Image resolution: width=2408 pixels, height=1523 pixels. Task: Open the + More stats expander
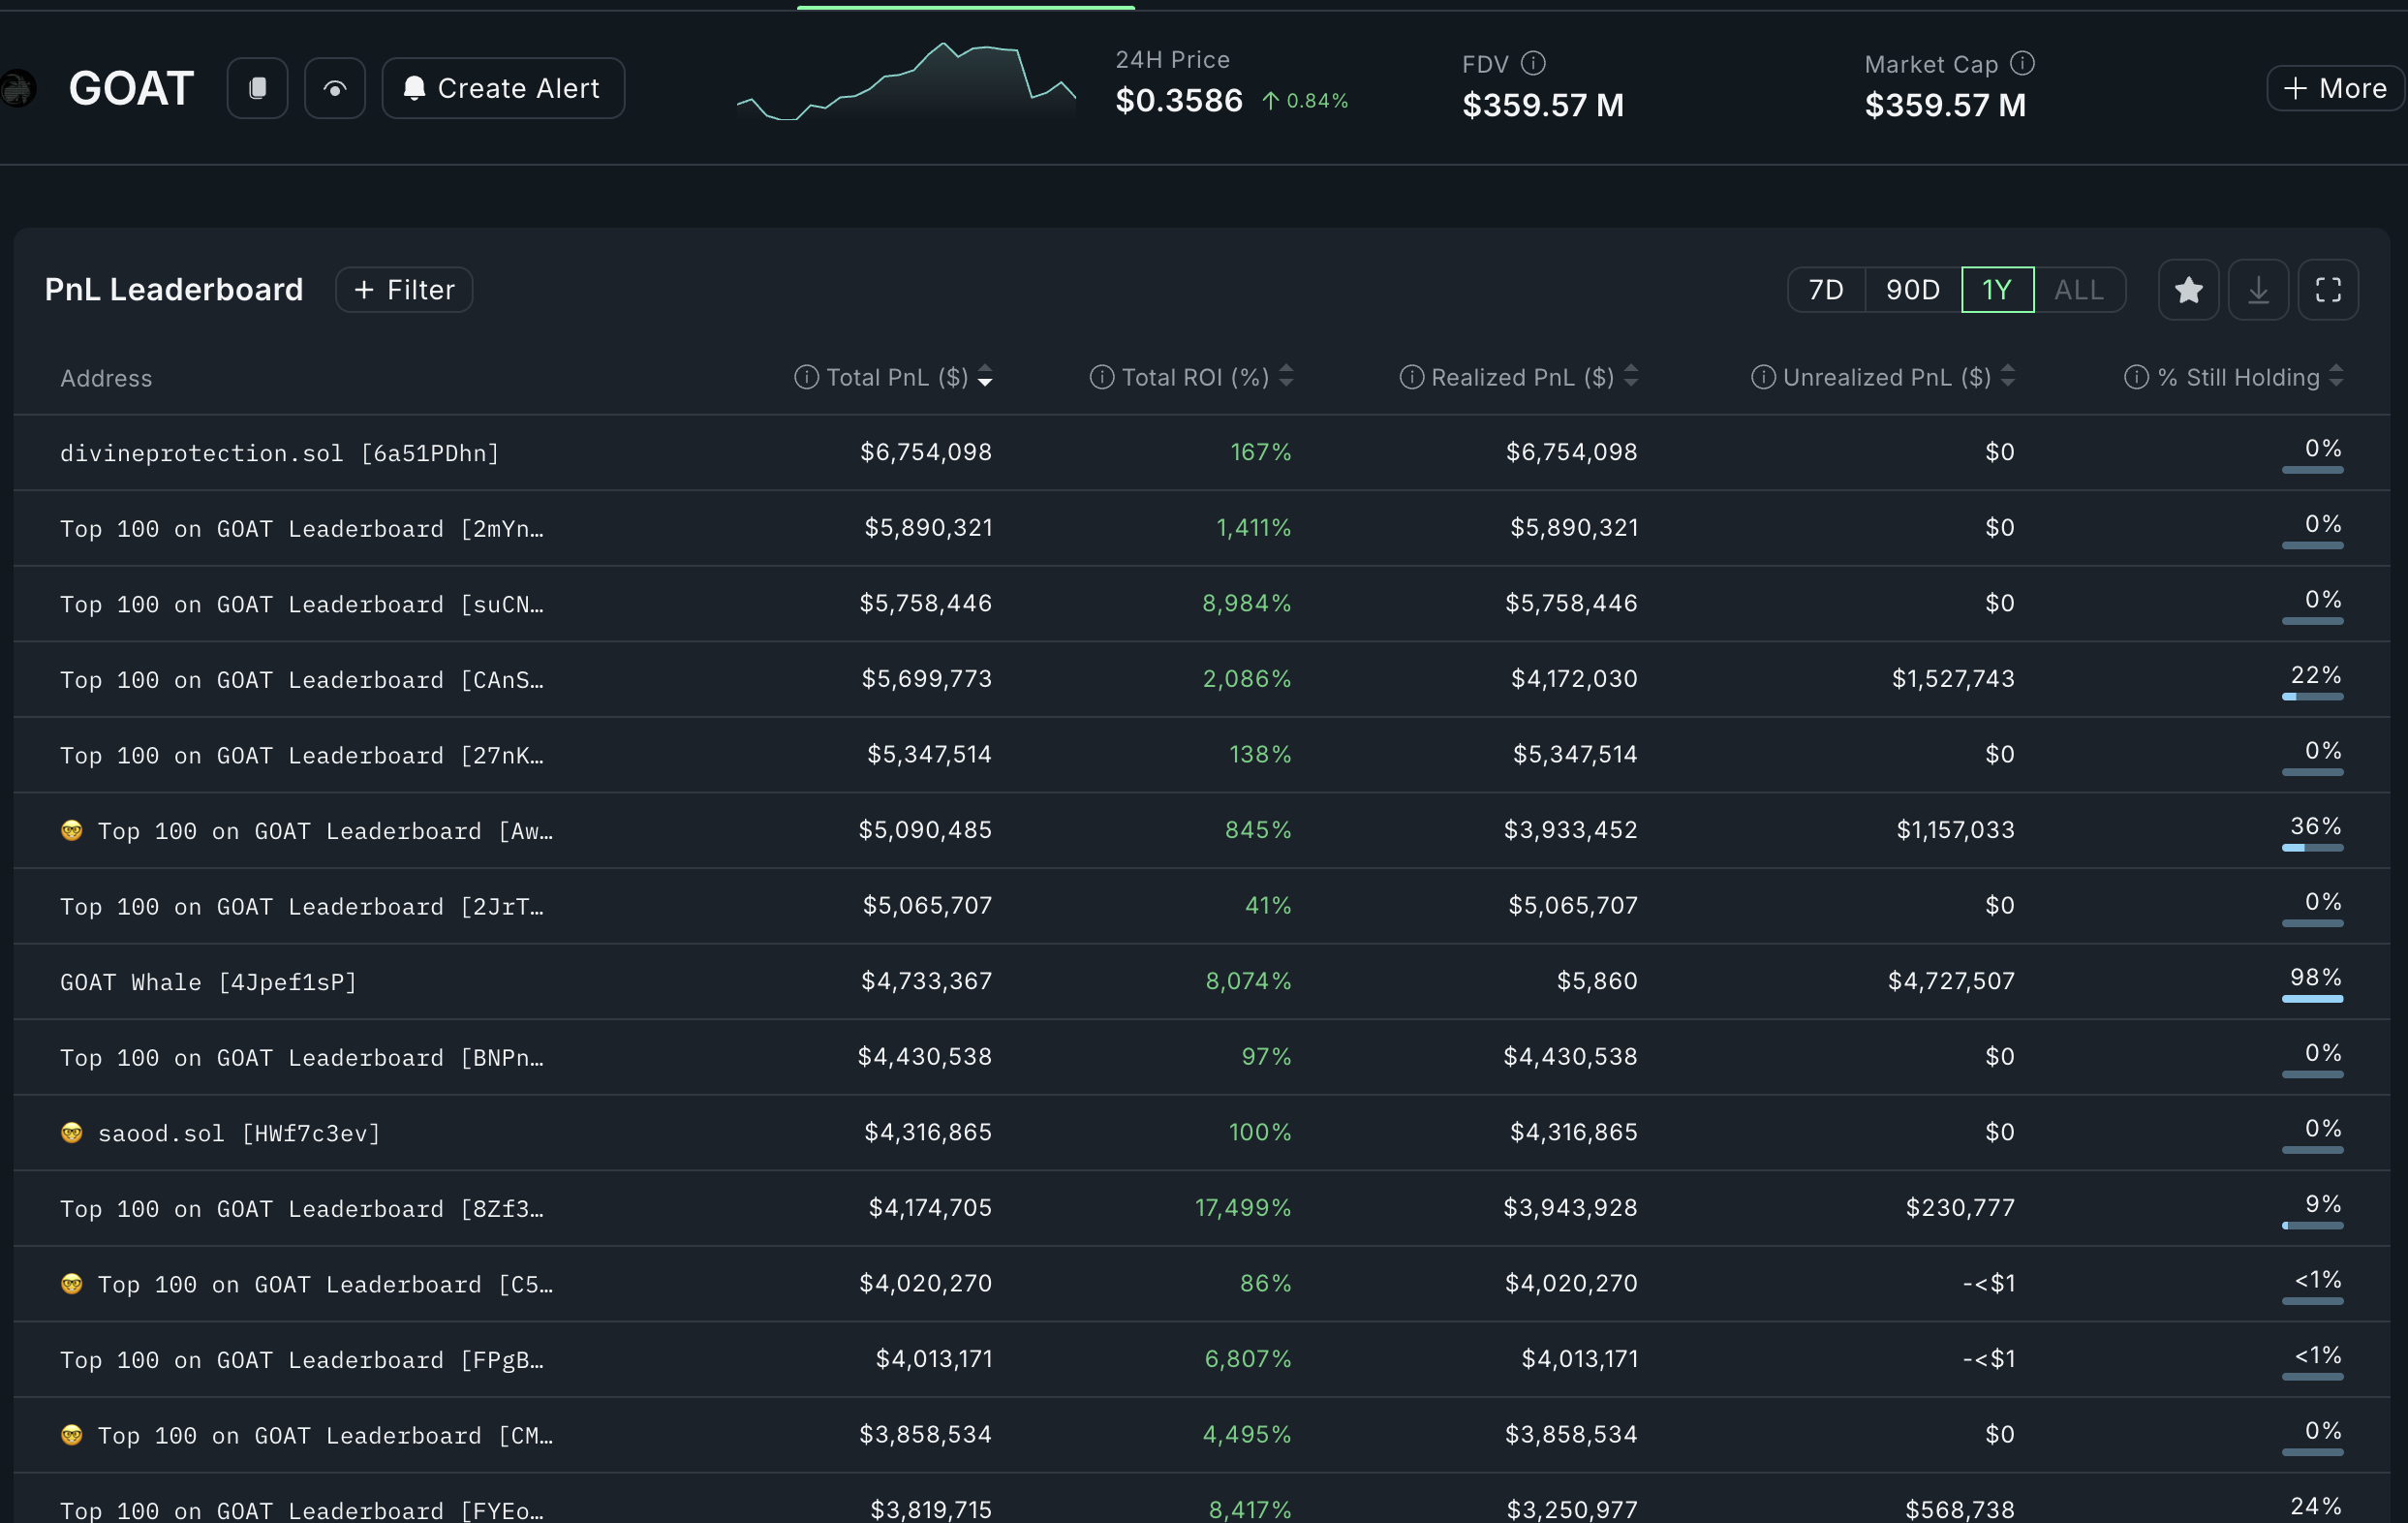point(2335,89)
